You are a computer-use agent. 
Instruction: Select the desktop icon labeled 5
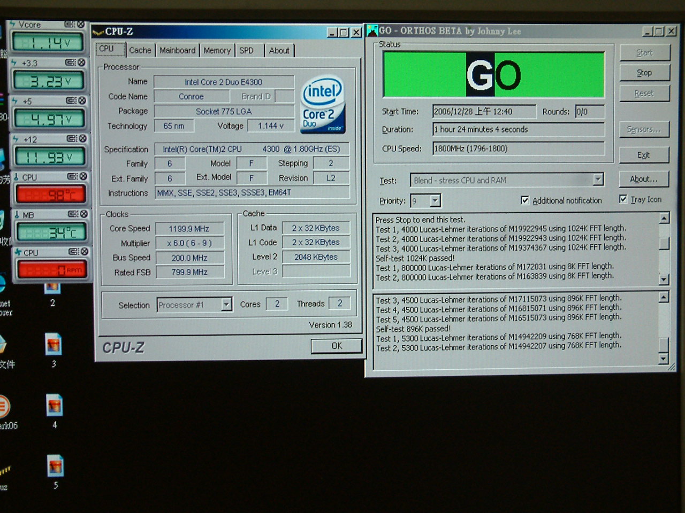(x=55, y=472)
